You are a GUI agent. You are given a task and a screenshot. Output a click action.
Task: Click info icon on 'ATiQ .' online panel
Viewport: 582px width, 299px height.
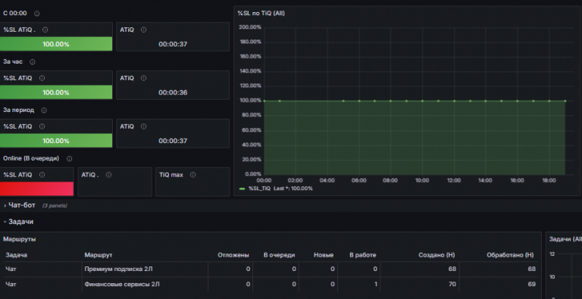point(108,175)
